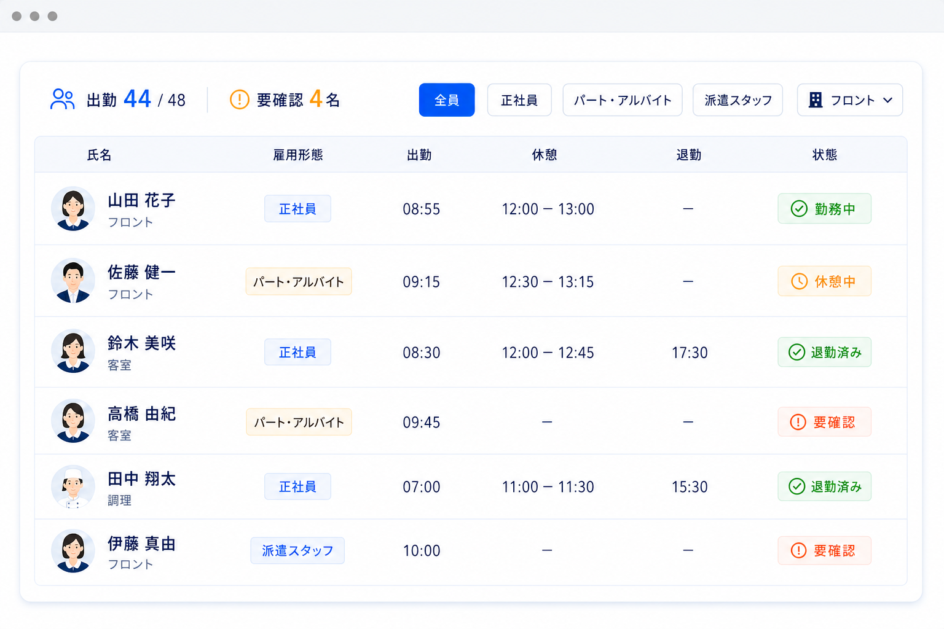
Task: Open 佐藤 健一's avatar
Action: [73, 281]
